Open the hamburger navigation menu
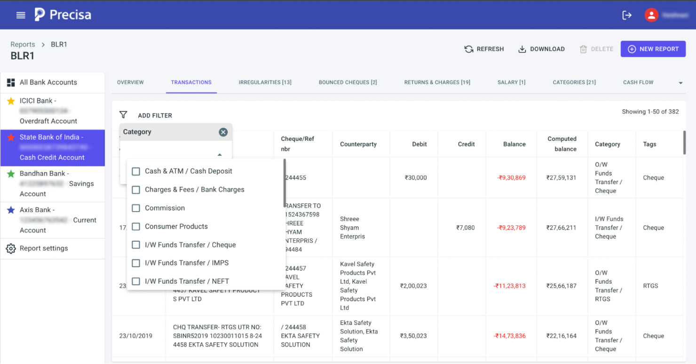The height and width of the screenshot is (364, 696). pyautogui.click(x=21, y=14)
